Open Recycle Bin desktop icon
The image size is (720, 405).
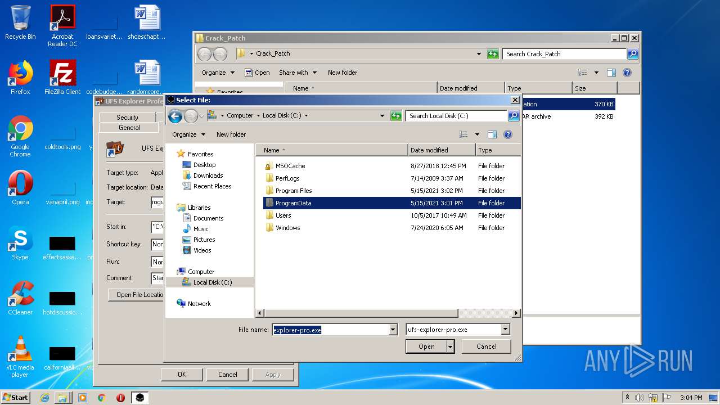20,22
